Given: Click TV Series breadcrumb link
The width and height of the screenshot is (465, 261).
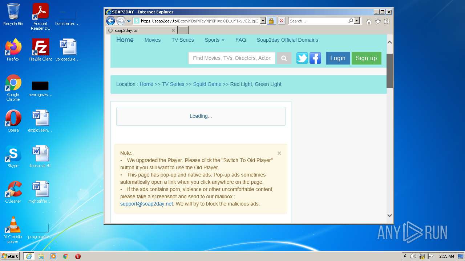Looking at the screenshot, I should 173,84.
